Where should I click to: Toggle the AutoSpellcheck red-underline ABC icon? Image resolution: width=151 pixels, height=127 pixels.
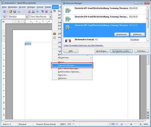click(47, 12)
